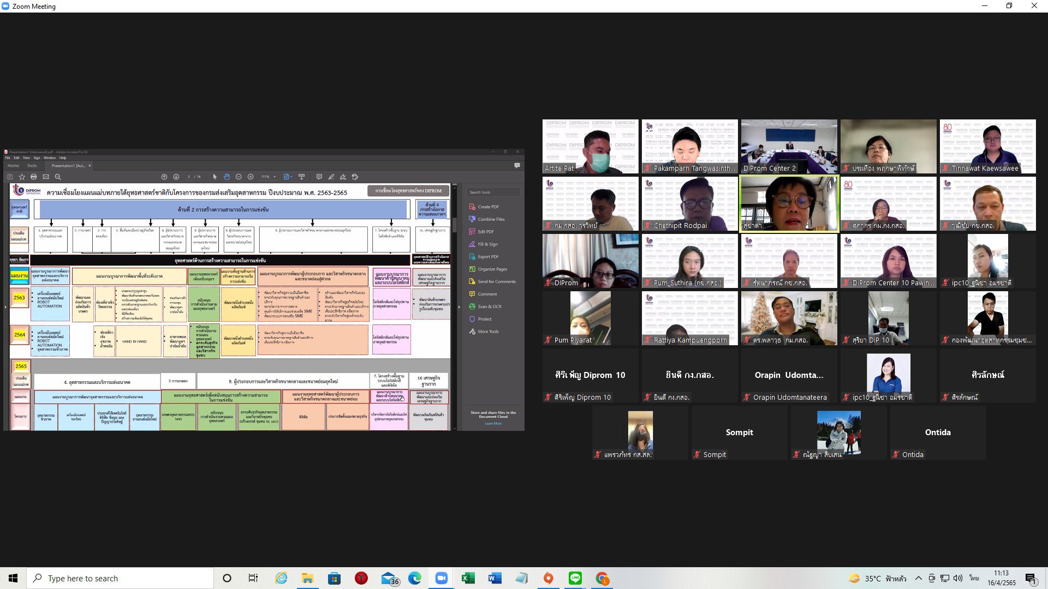
Task: Open the notification center icon
Action: click(1031, 578)
